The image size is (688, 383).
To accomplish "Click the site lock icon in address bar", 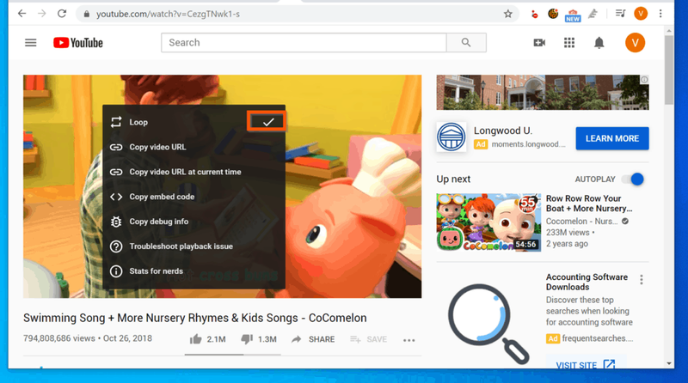I will point(87,14).
